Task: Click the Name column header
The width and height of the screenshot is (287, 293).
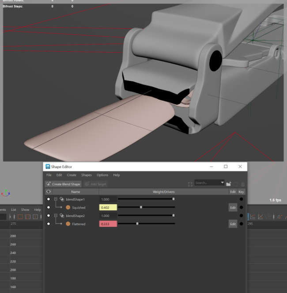Action: click(76, 192)
